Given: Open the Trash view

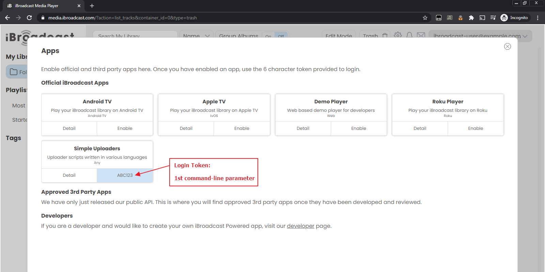Looking at the screenshot, I should click(x=375, y=36).
